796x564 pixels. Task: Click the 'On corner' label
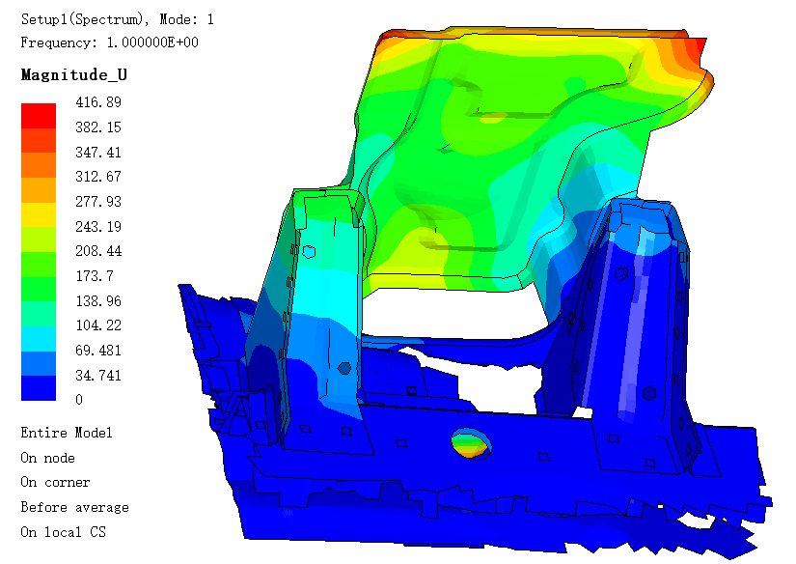[55, 482]
